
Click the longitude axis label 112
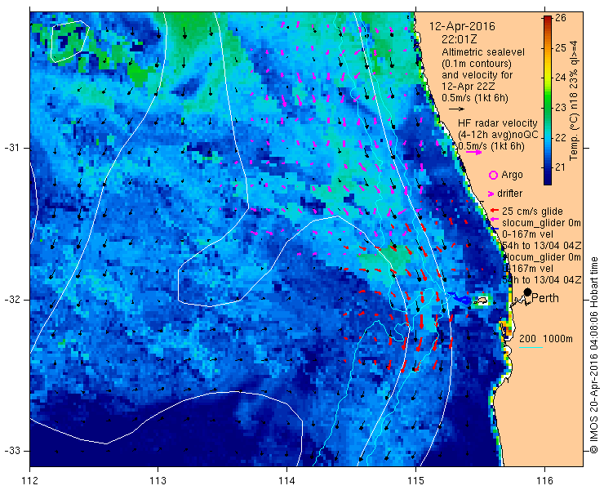pyautogui.click(x=29, y=481)
